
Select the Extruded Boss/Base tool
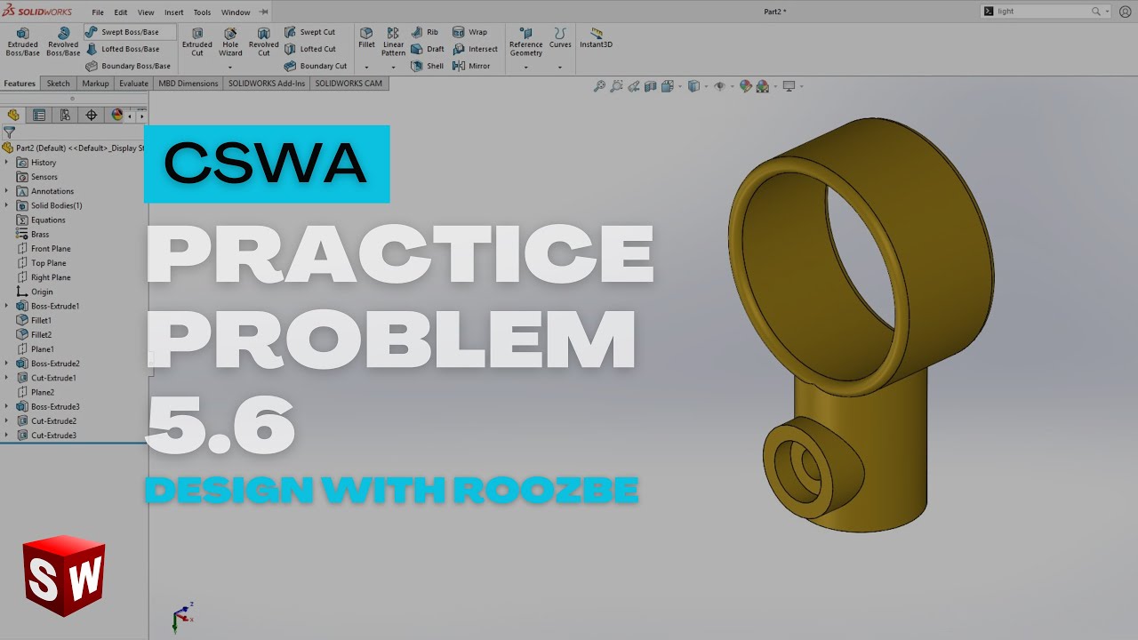pos(23,42)
